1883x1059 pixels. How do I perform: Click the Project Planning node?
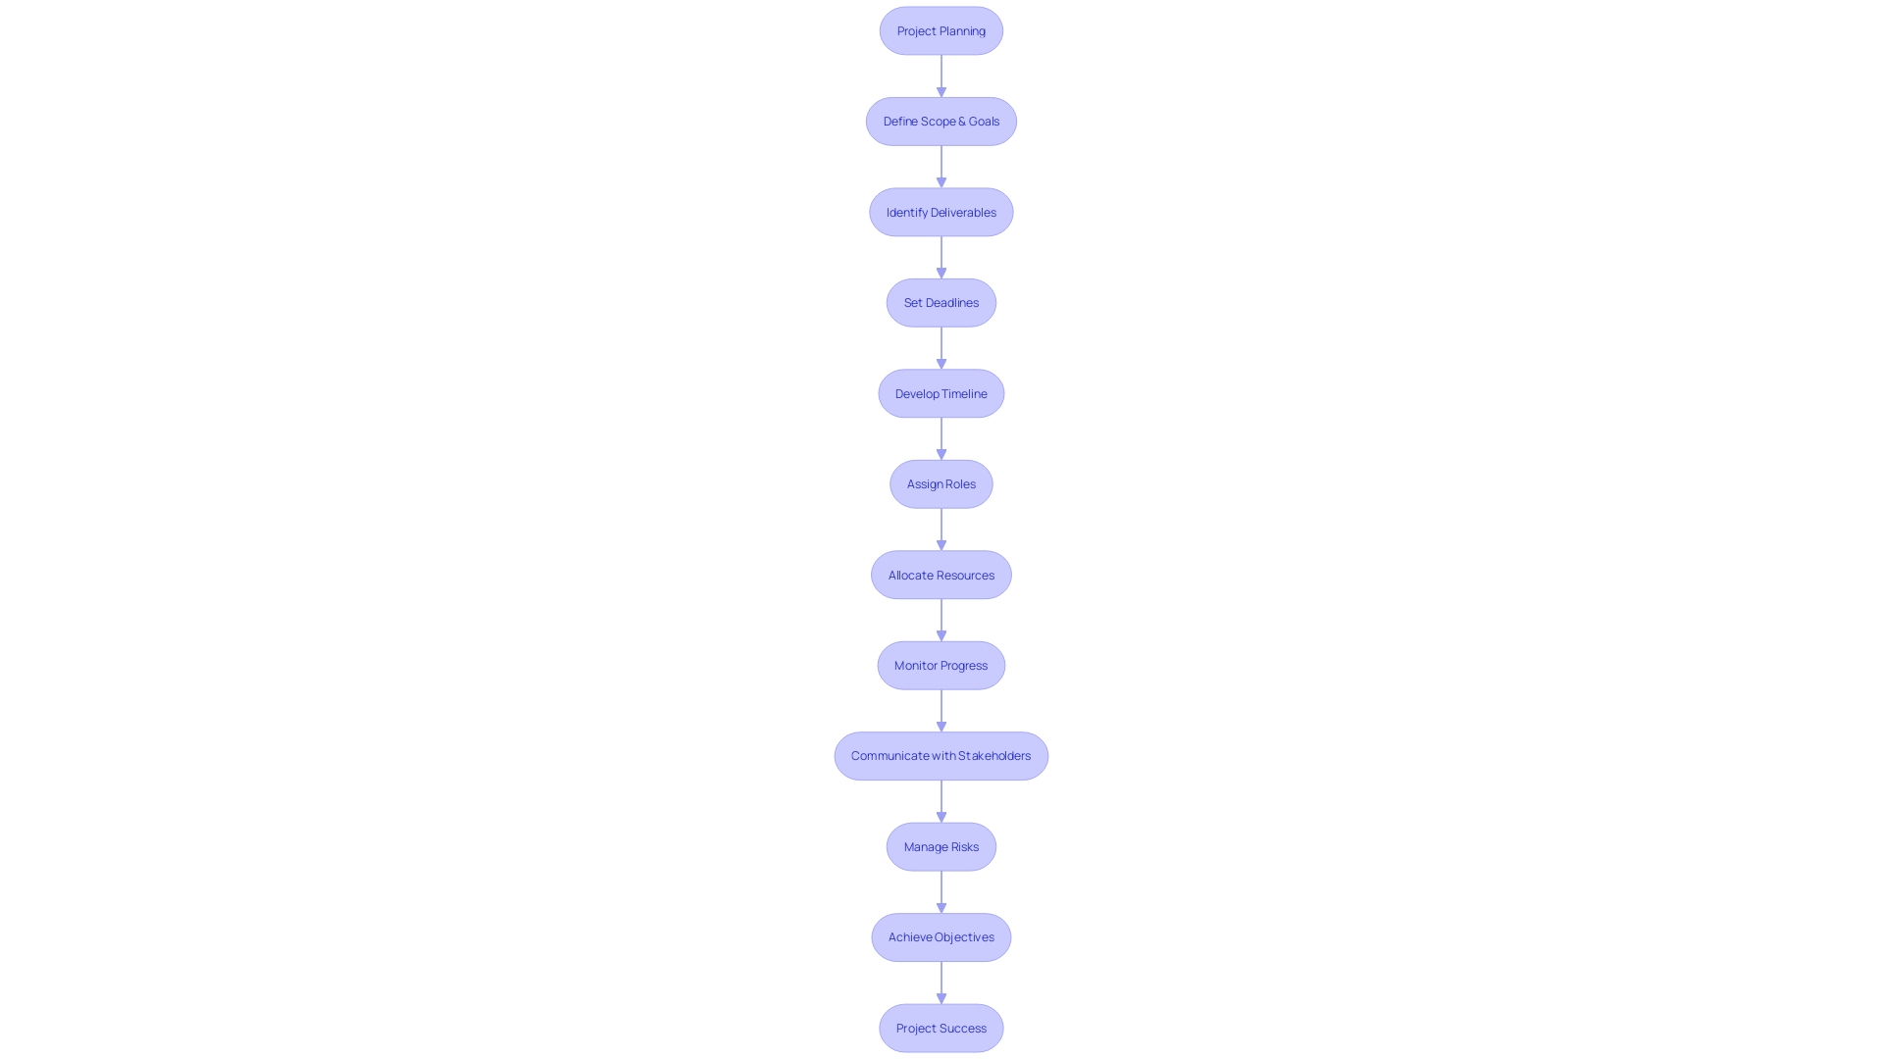(941, 29)
